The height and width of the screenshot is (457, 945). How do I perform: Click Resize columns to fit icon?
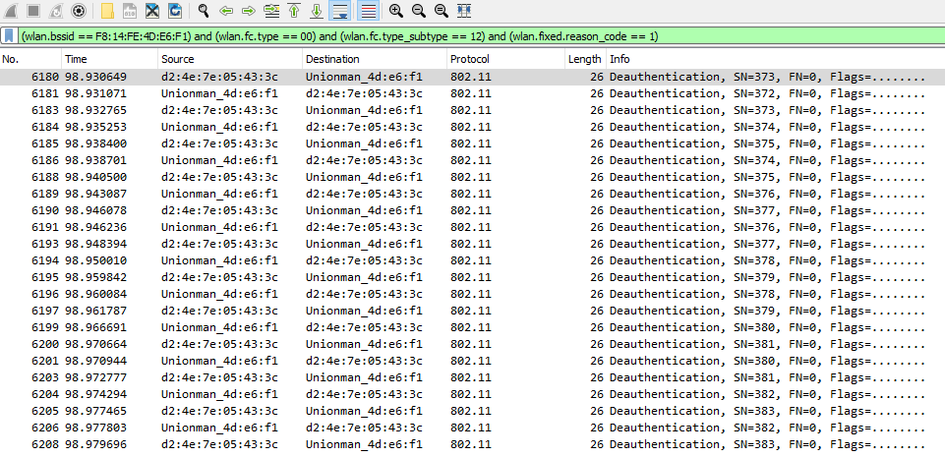tap(463, 10)
